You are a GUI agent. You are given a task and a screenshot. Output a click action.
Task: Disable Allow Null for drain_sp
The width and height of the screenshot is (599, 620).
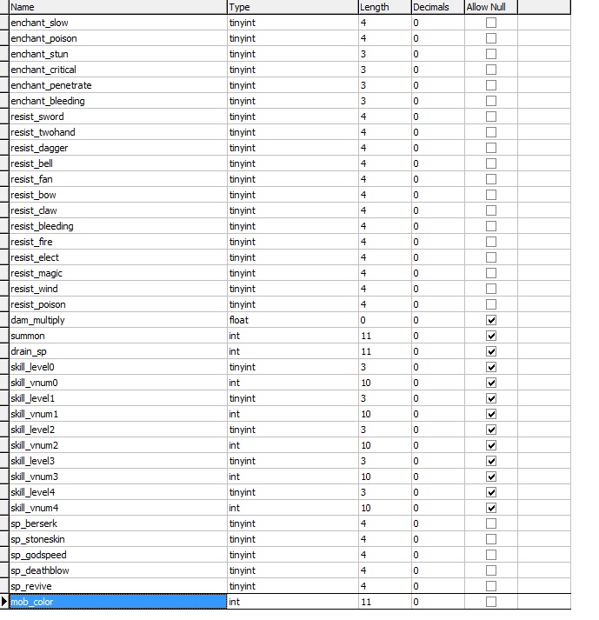[490, 351]
